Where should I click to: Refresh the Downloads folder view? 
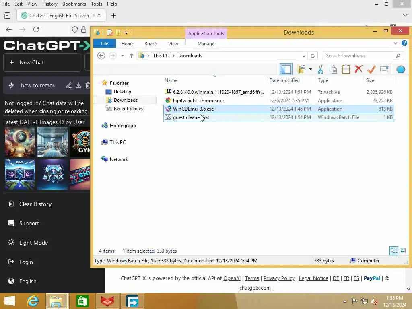[x=312, y=56]
